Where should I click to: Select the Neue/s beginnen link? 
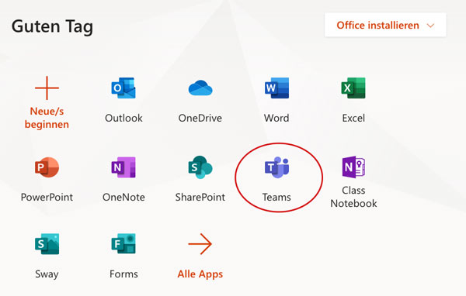tap(47, 118)
